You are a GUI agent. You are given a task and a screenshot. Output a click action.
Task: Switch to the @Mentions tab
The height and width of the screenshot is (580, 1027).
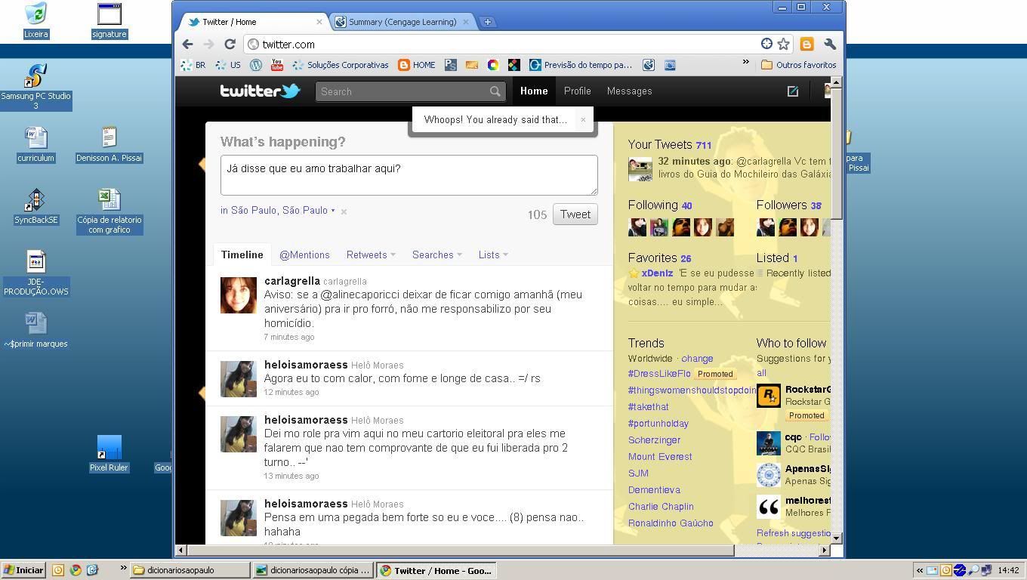(304, 255)
